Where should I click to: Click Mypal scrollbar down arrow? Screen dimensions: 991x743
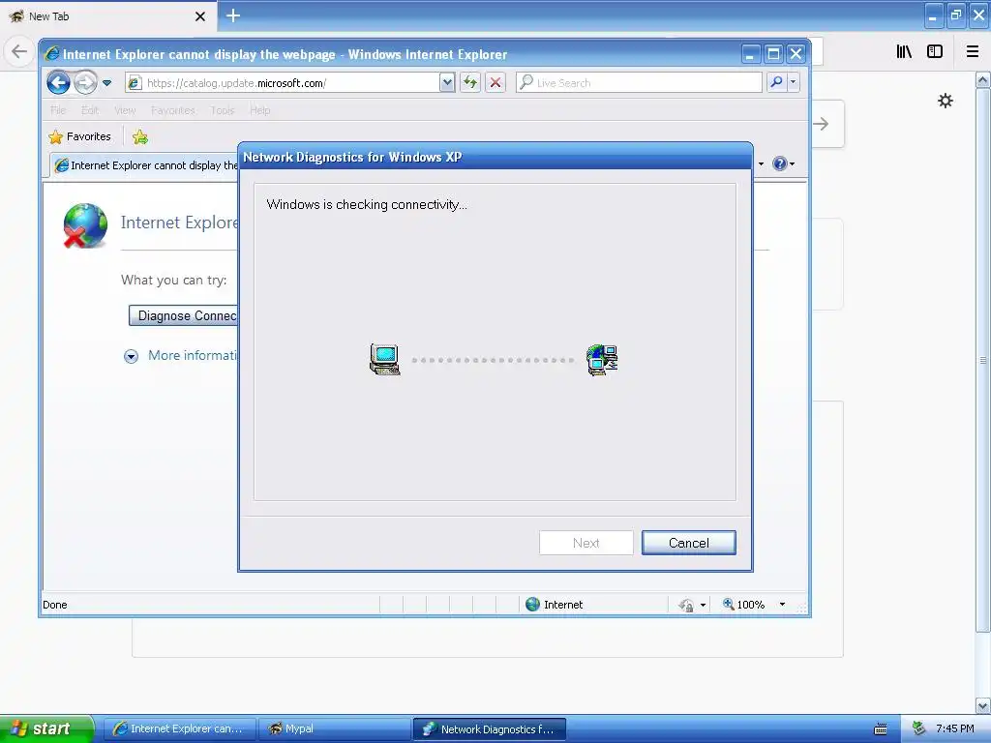[983, 705]
